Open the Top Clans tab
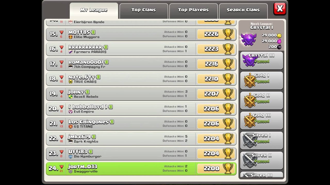The height and width of the screenshot is (185, 330). pos(144,10)
